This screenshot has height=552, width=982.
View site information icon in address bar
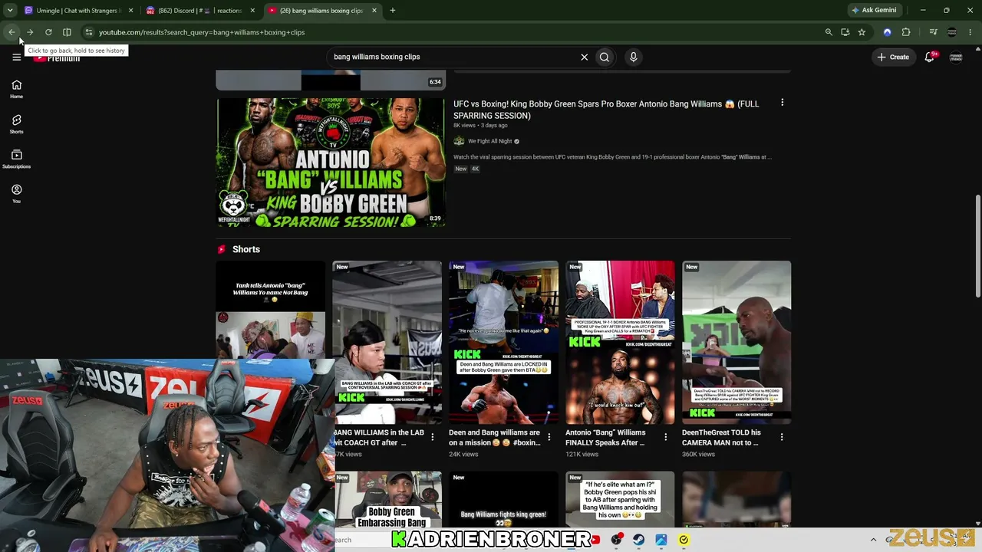tap(89, 32)
